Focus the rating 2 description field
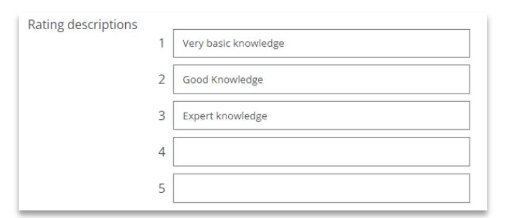The height and width of the screenshot is (218, 506). 321,79
